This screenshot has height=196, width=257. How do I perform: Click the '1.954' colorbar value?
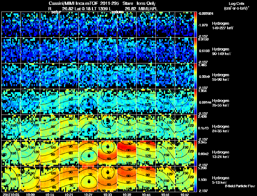coord(202,91)
